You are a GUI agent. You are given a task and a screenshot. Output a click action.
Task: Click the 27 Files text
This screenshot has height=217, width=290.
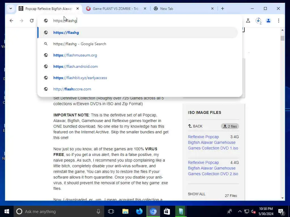tap(231, 196)
